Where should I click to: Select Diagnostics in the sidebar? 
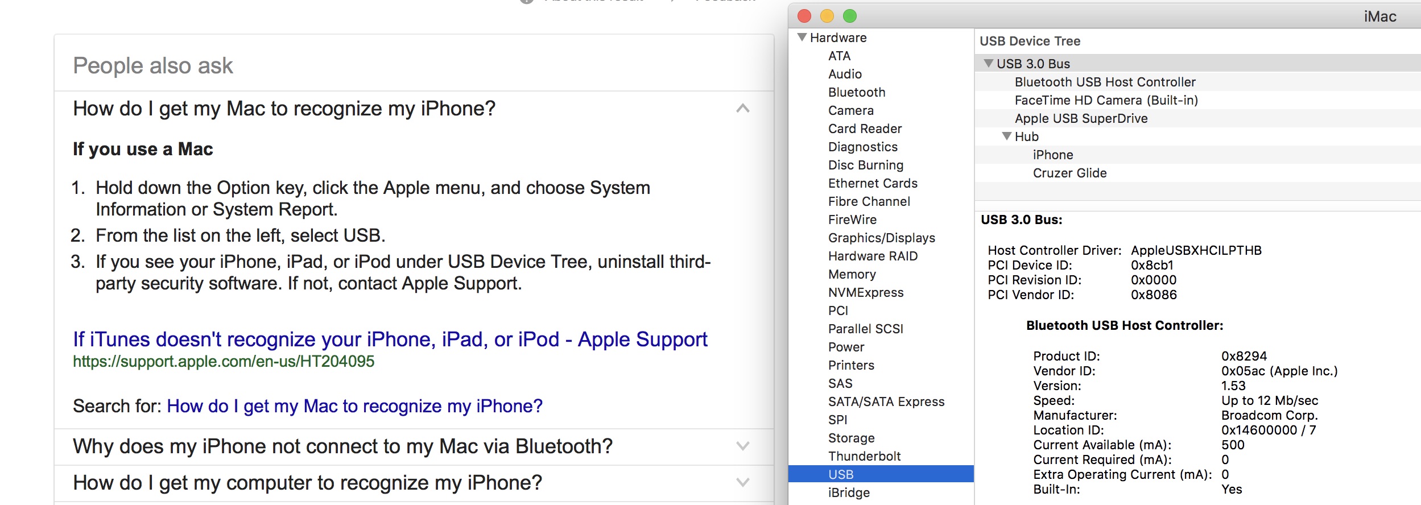(x=863, y=147)
